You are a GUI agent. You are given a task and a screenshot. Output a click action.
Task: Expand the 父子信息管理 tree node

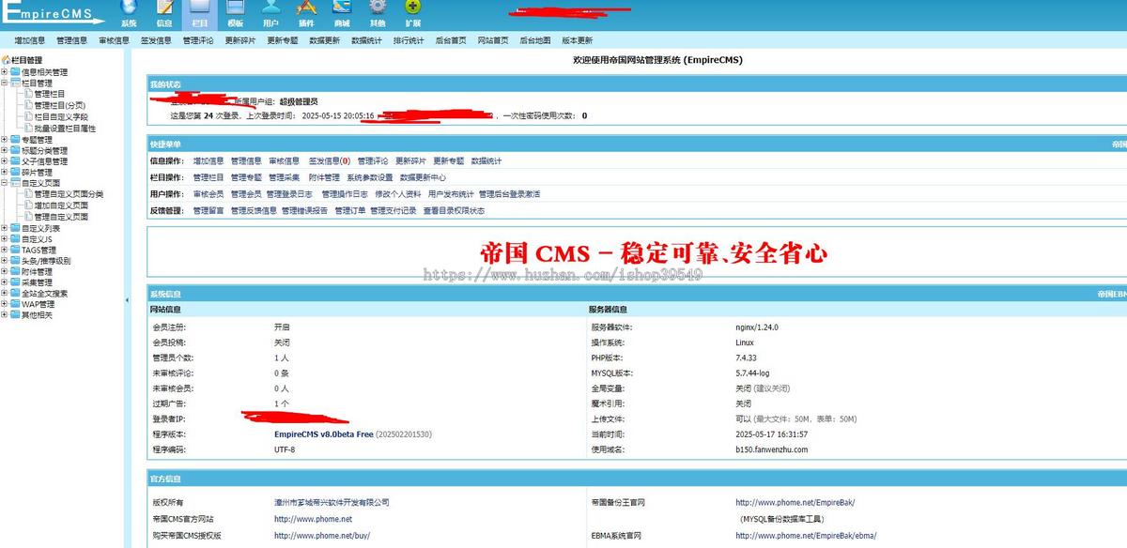pos(5,161)
